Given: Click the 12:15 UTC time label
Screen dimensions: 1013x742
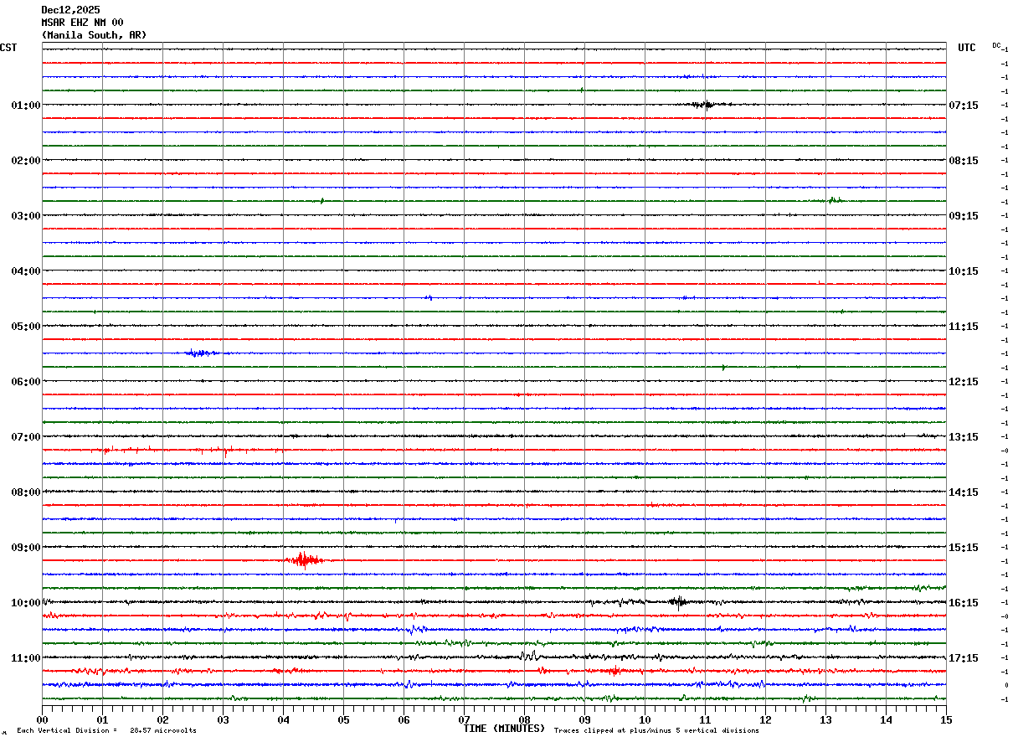Looking at the screenshot, I should pyautogui.click(x=964, y=382).
